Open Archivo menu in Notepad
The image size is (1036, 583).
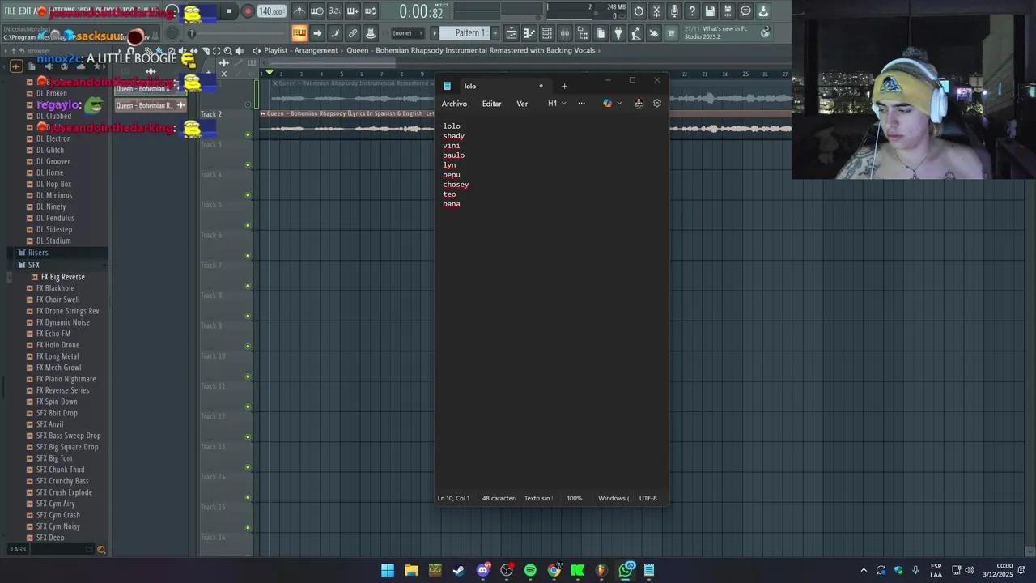point(454,104)
